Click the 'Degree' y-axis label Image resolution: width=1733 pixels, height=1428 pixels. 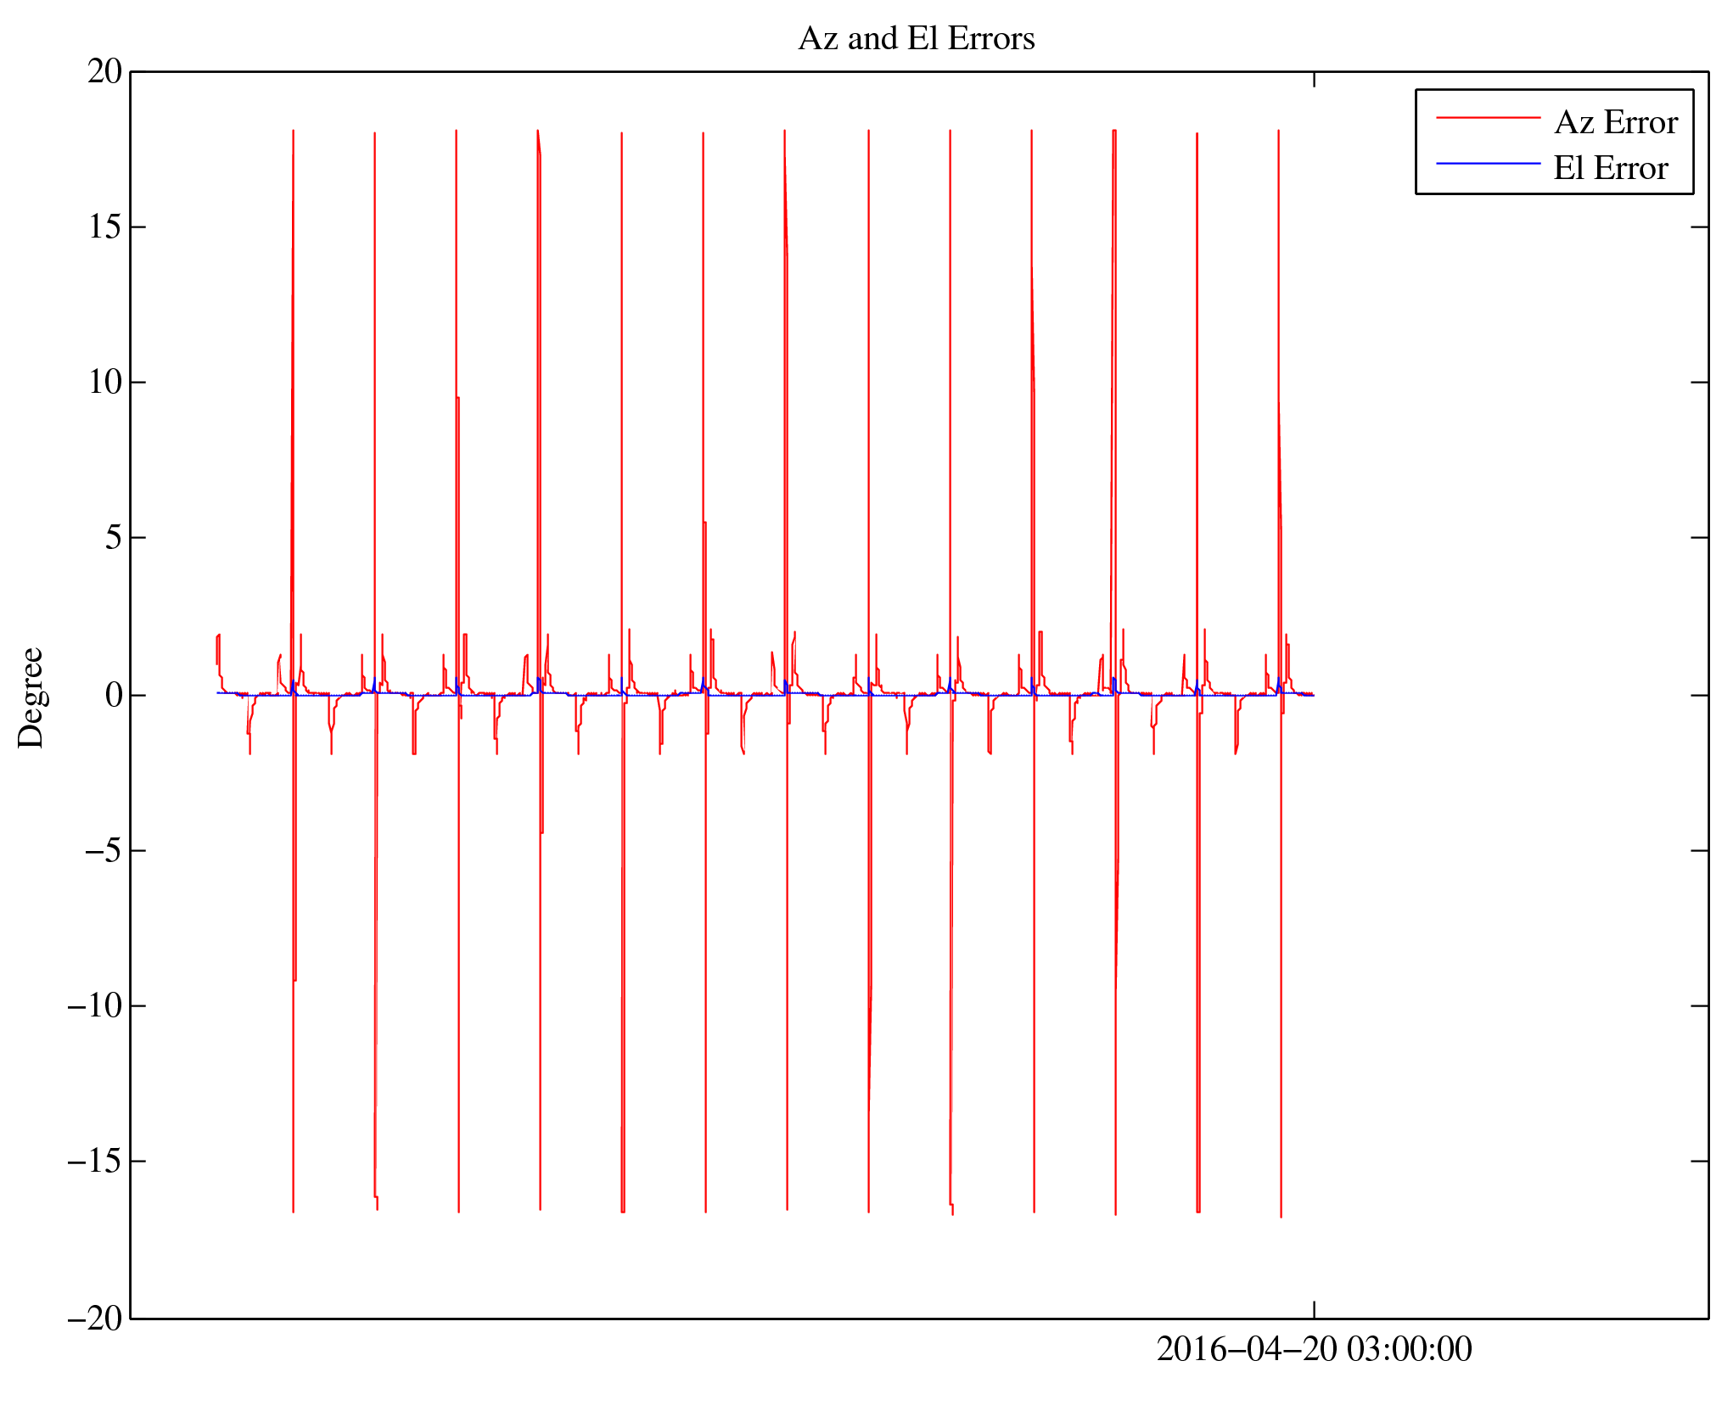pyautogui.click(x=31, y=697)
